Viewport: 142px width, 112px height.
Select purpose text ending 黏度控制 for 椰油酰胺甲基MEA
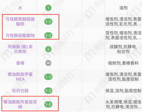pyautogui.click(x=123, y=77)
